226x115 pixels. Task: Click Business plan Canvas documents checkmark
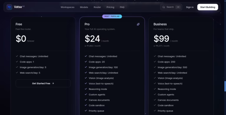(x=155, y=100)
